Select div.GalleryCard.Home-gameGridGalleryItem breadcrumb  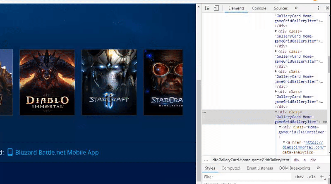coord(251,160)
